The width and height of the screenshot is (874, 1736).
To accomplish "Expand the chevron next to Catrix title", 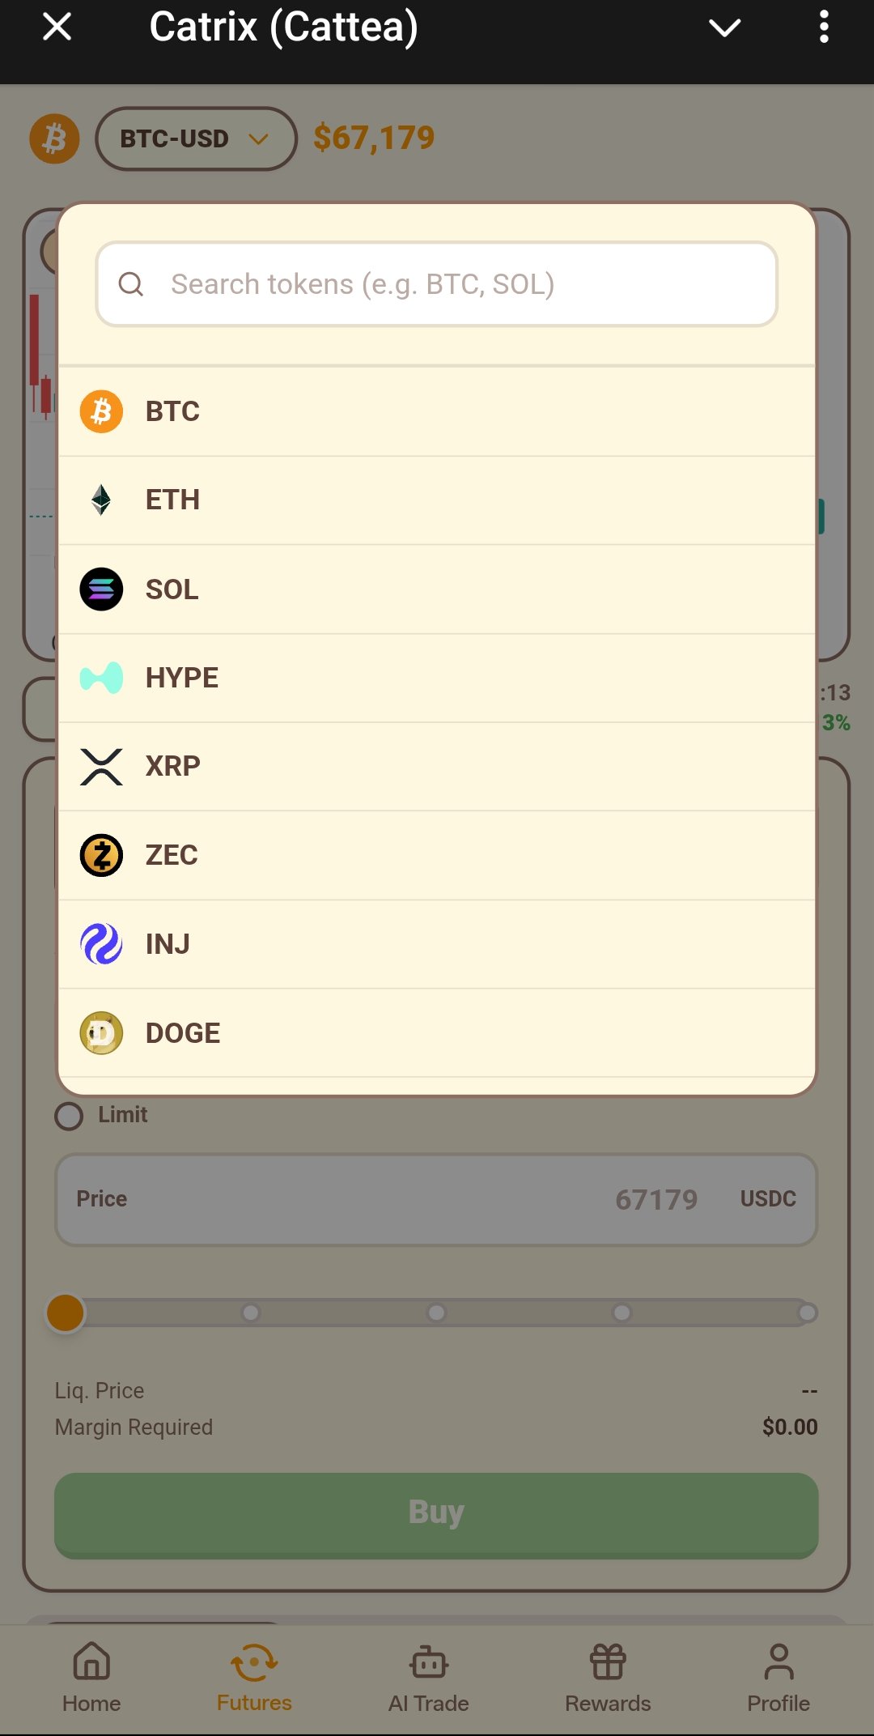I will point(724,28).
